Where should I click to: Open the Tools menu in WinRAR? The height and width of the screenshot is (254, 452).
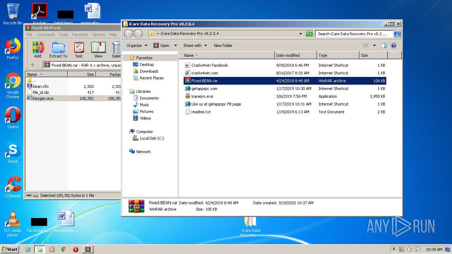64,35
